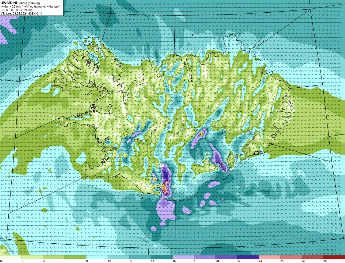Pick the 14–16 m/s dark teal legend swatch
Image resolution: width=345 pixels, height=263 pixels.
click(162, 257)
